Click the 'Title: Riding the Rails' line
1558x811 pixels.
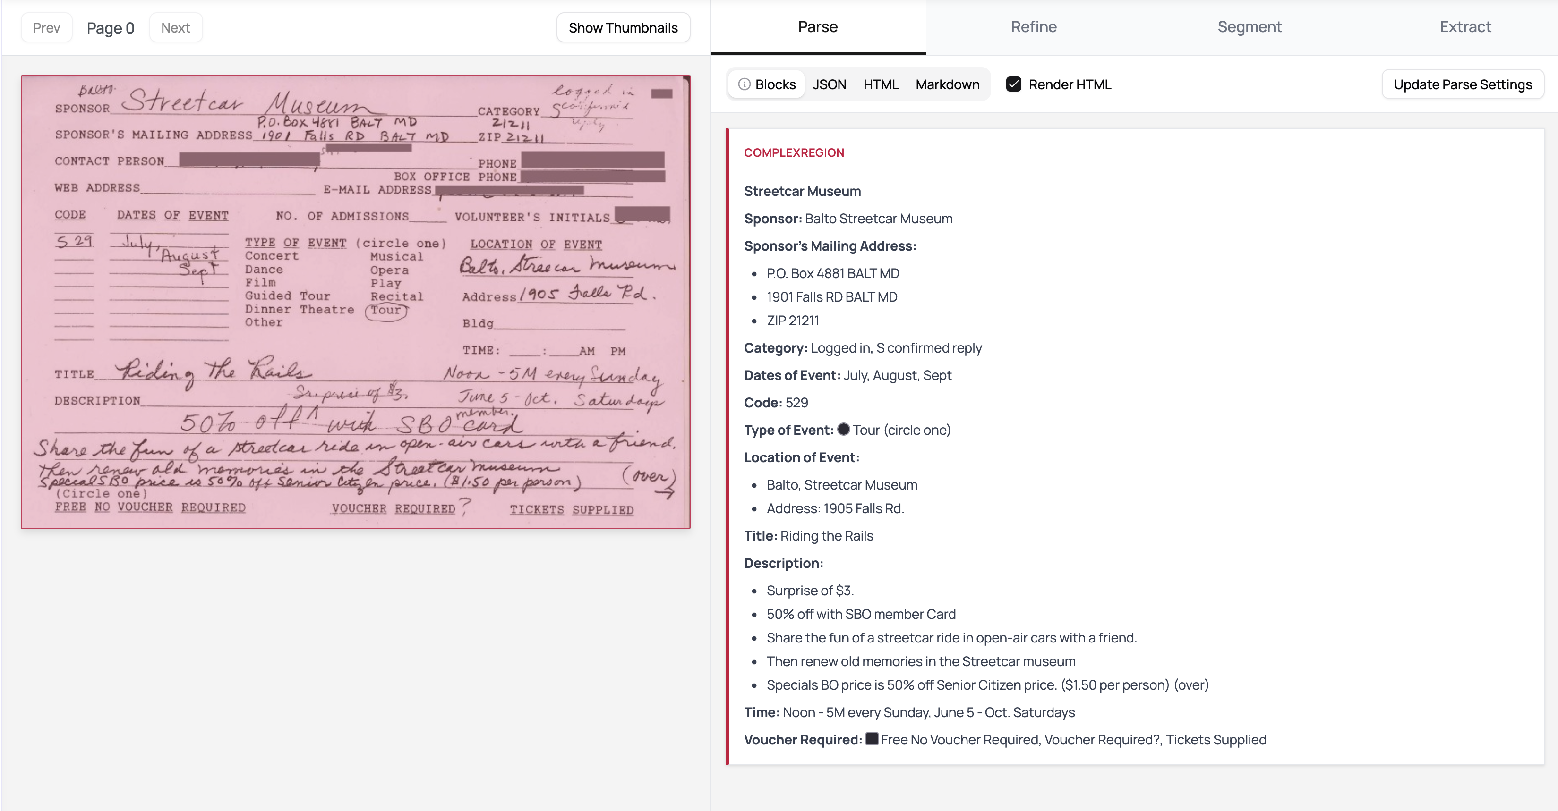809,536
